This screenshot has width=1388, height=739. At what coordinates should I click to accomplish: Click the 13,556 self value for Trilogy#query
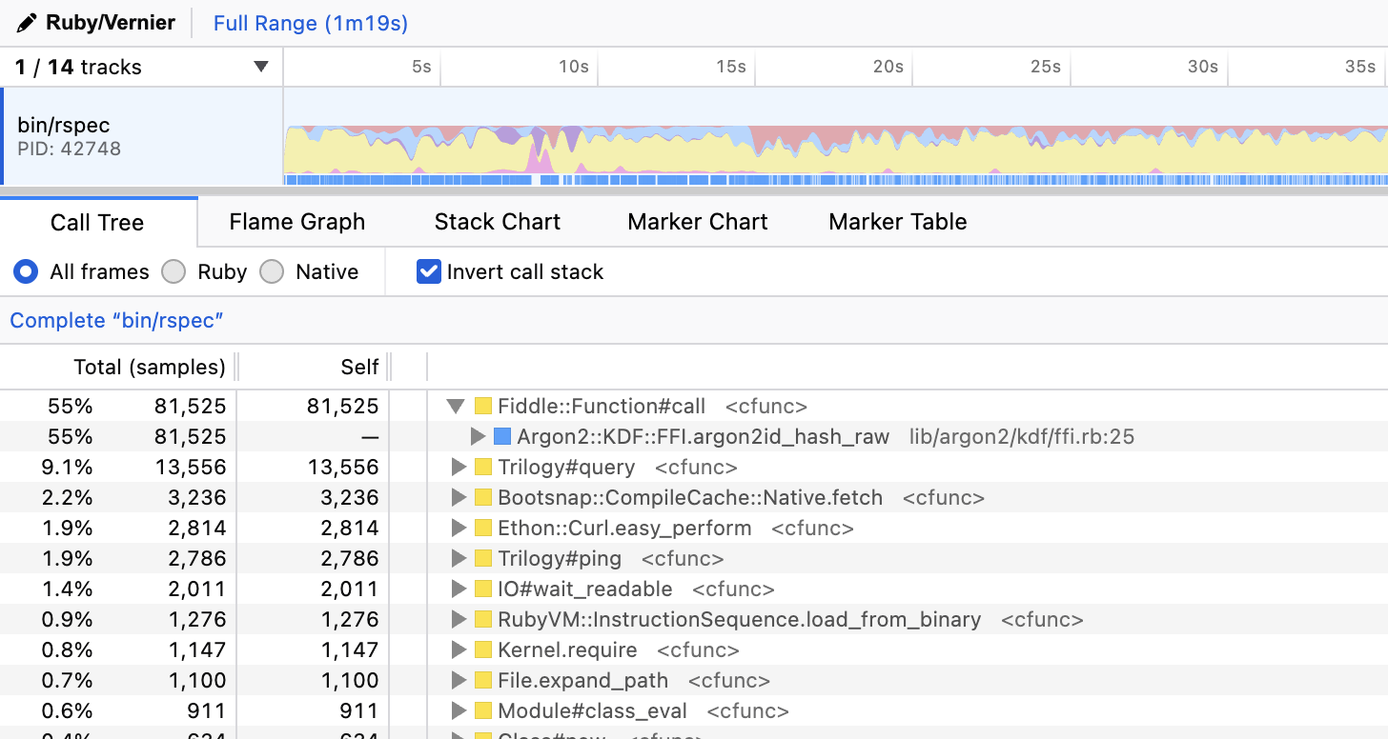pyautogui.click(x=342, y=468)
